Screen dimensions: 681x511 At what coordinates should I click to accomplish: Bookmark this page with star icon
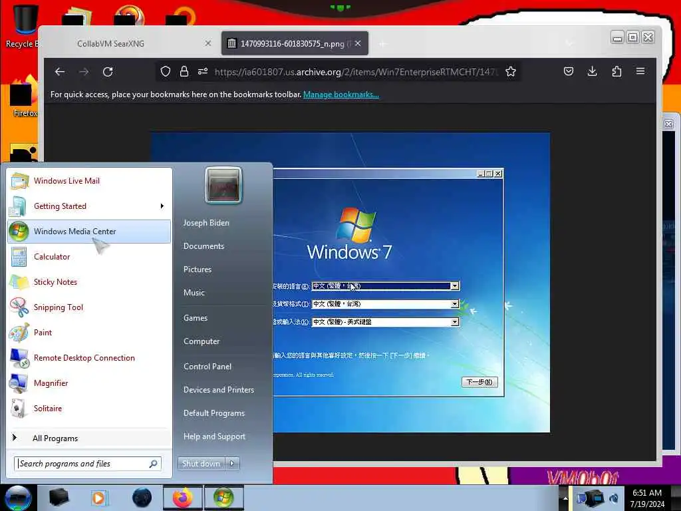point(511,71)
